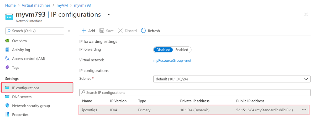Set IP forwarding to Enabled
The width and height of the screenshot is (315, 121).
(182, 50)
